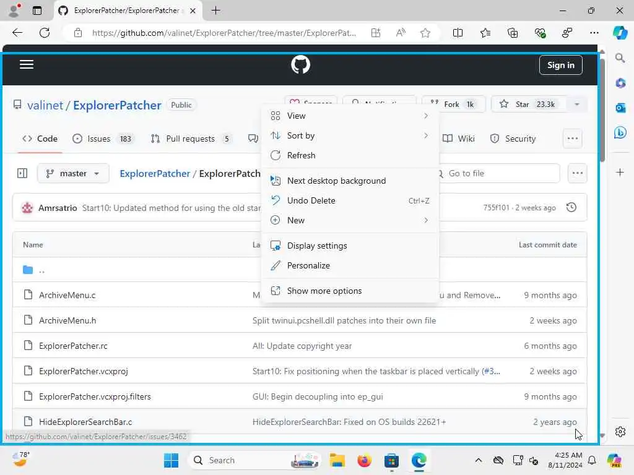This screenshot has width=634, height=475.
Task: Click the Go to file search field
Action: pyautogui.click(x=500, y=173)
